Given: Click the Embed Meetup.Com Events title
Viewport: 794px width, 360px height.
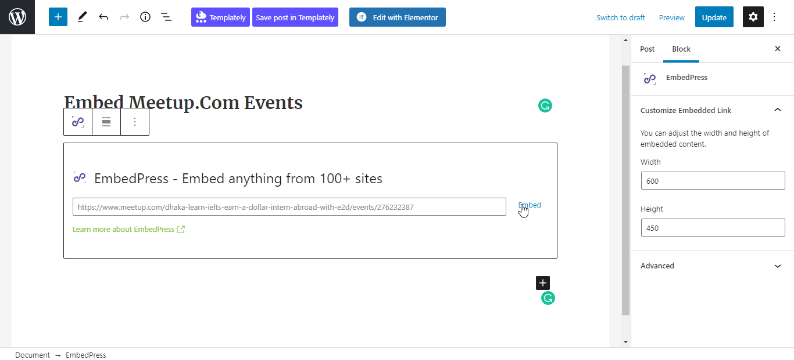Looking at the screenshot, I should [x=183, y=103].
